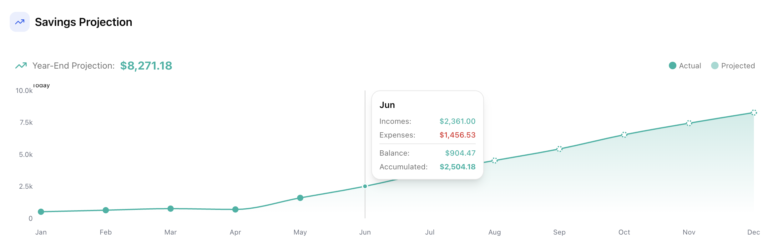Toggle the Jun data point highlight
The width and height of the screenshot is (773, 252).
pyautogui.click(x=365, y=186)
